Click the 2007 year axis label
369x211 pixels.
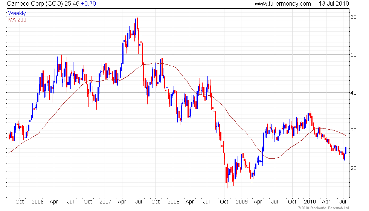105,202
